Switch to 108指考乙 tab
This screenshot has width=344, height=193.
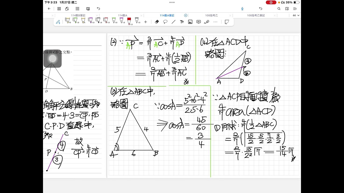pos(212,16)
